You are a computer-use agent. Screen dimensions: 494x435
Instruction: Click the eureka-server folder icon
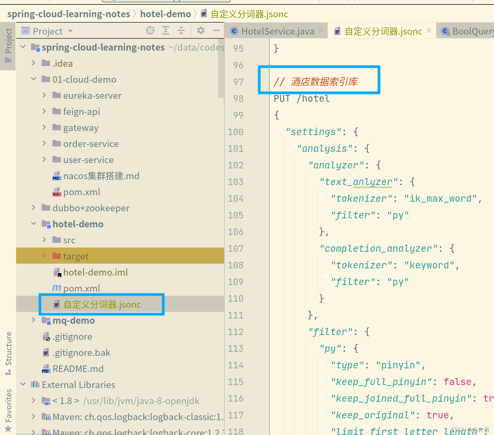[57, 95]
